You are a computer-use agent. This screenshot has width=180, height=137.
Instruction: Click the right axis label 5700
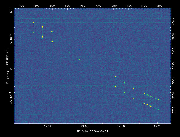coord(173,110)
